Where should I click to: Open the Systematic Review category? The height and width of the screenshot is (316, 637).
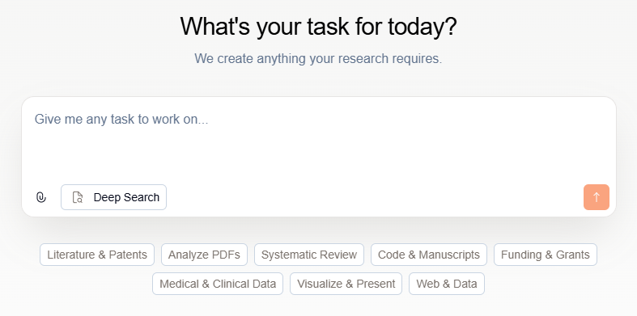(x=309, y=255)
